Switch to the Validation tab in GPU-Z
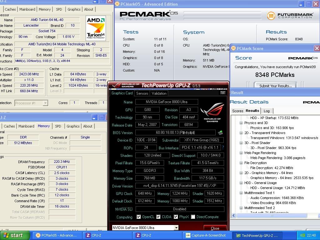 click(159, 93)
